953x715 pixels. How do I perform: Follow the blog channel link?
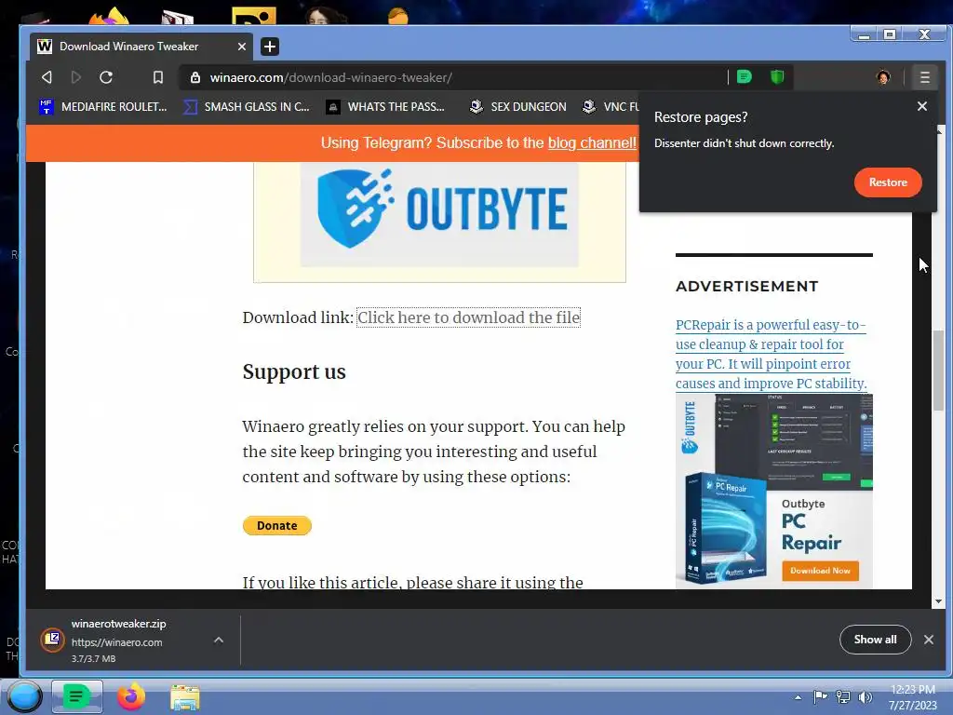(x=592, y=142)
